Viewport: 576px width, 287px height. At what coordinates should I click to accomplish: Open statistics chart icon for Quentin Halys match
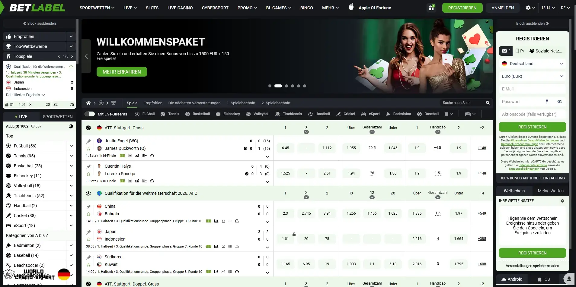(x=130, y=181)
